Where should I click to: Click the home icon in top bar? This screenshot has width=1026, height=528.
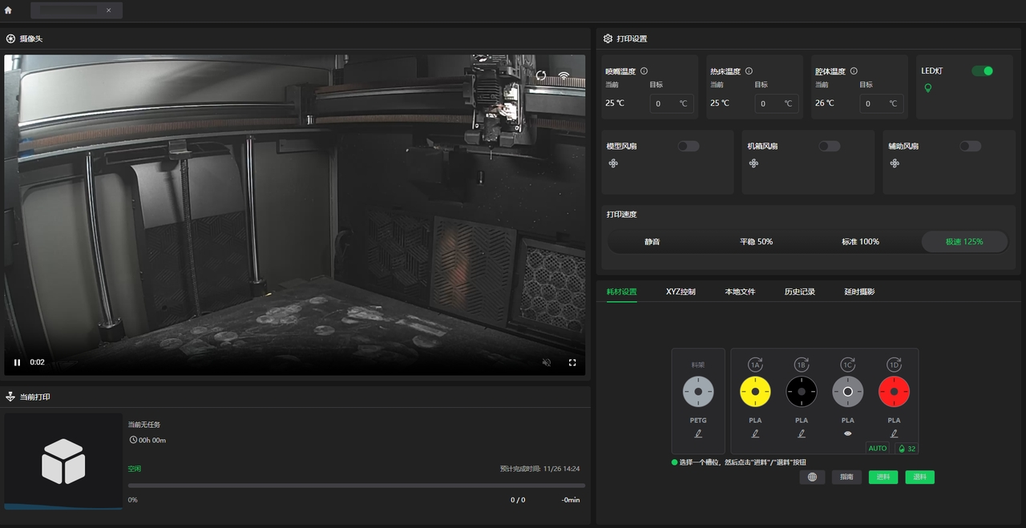tap(8, 10)
